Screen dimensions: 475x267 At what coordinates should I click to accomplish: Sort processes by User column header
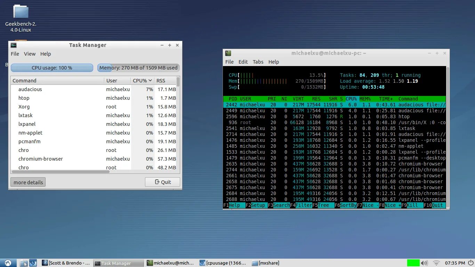(118, 81)
